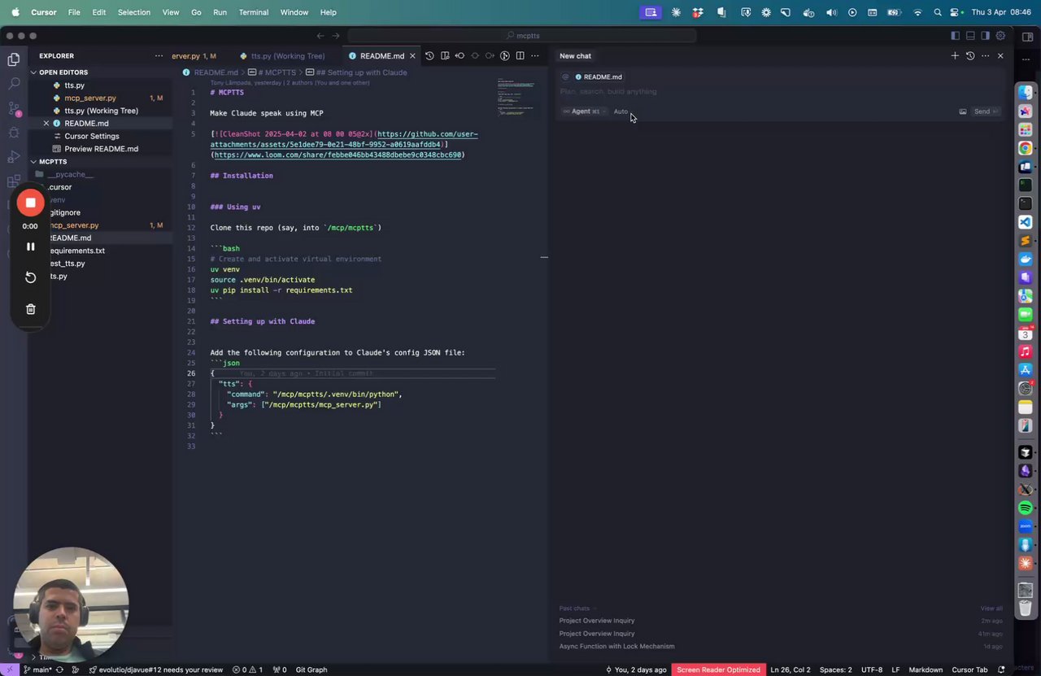
Task: Restart the screen recording
Action: (30, 277)
